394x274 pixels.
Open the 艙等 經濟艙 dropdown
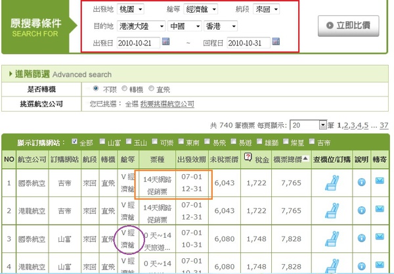(201, 9)
